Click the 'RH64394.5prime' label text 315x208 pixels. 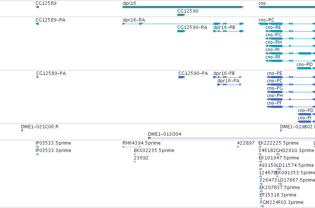[x=141, y=143]
